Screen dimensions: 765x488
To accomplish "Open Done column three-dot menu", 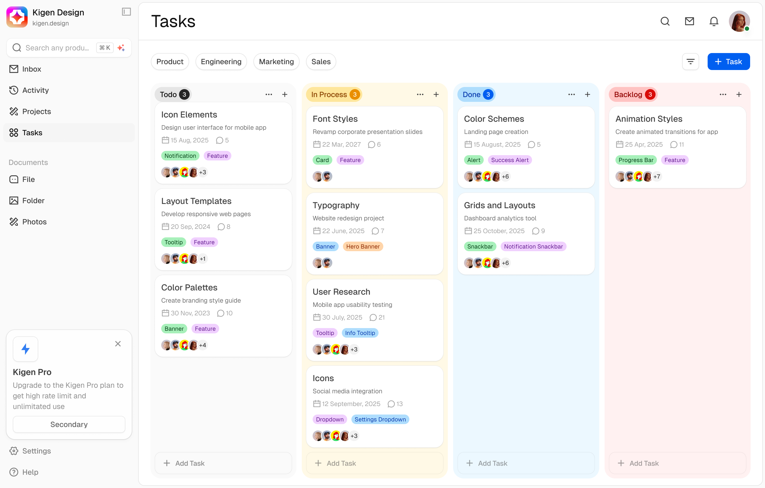I will point(571,95).
